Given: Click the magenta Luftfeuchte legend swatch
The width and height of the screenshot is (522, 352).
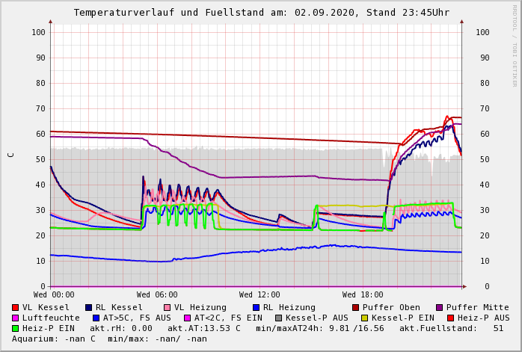Looking at the screenshot, I should pos(16,318).
